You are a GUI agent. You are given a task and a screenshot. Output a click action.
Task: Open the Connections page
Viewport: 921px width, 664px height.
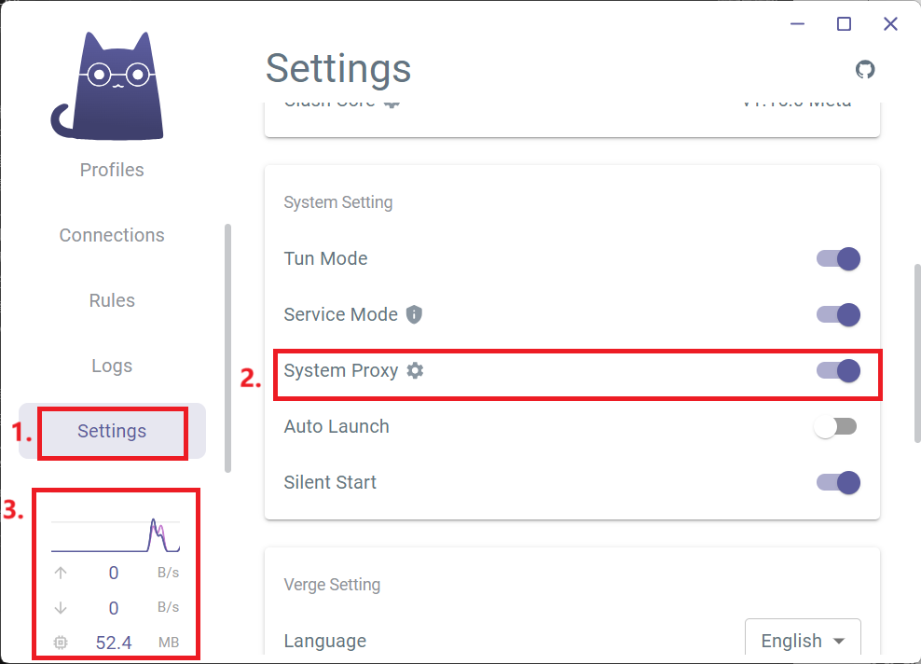coord(112,235)
